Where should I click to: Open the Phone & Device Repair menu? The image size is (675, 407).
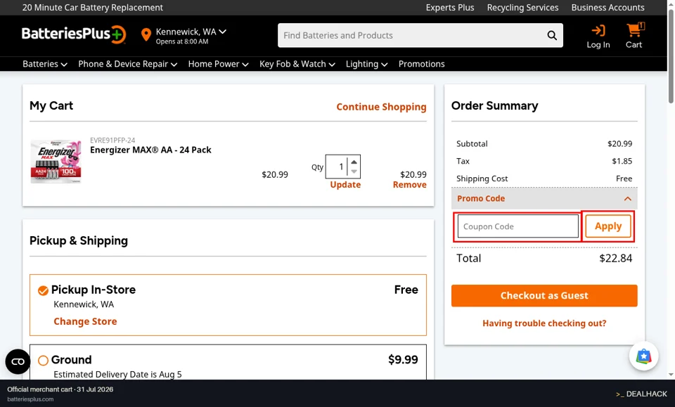point(128,64)
